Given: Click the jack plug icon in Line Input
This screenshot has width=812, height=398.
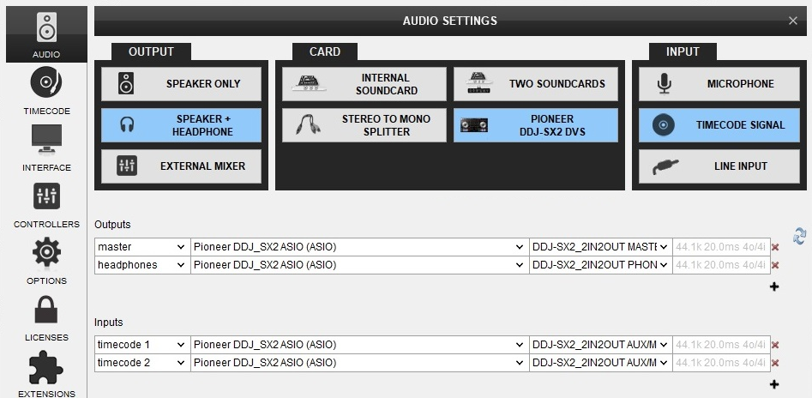Looking at the screenshot, I should [665, 166].
